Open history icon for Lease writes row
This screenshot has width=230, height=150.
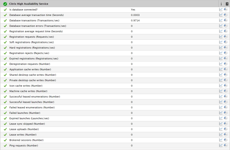[226, 134]
